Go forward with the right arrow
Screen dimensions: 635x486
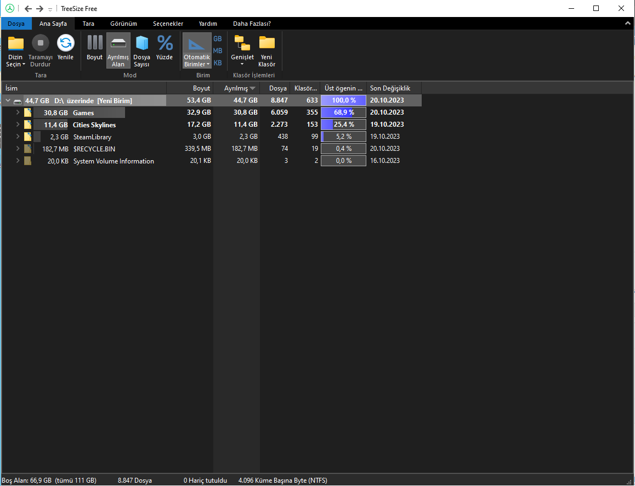39,9
